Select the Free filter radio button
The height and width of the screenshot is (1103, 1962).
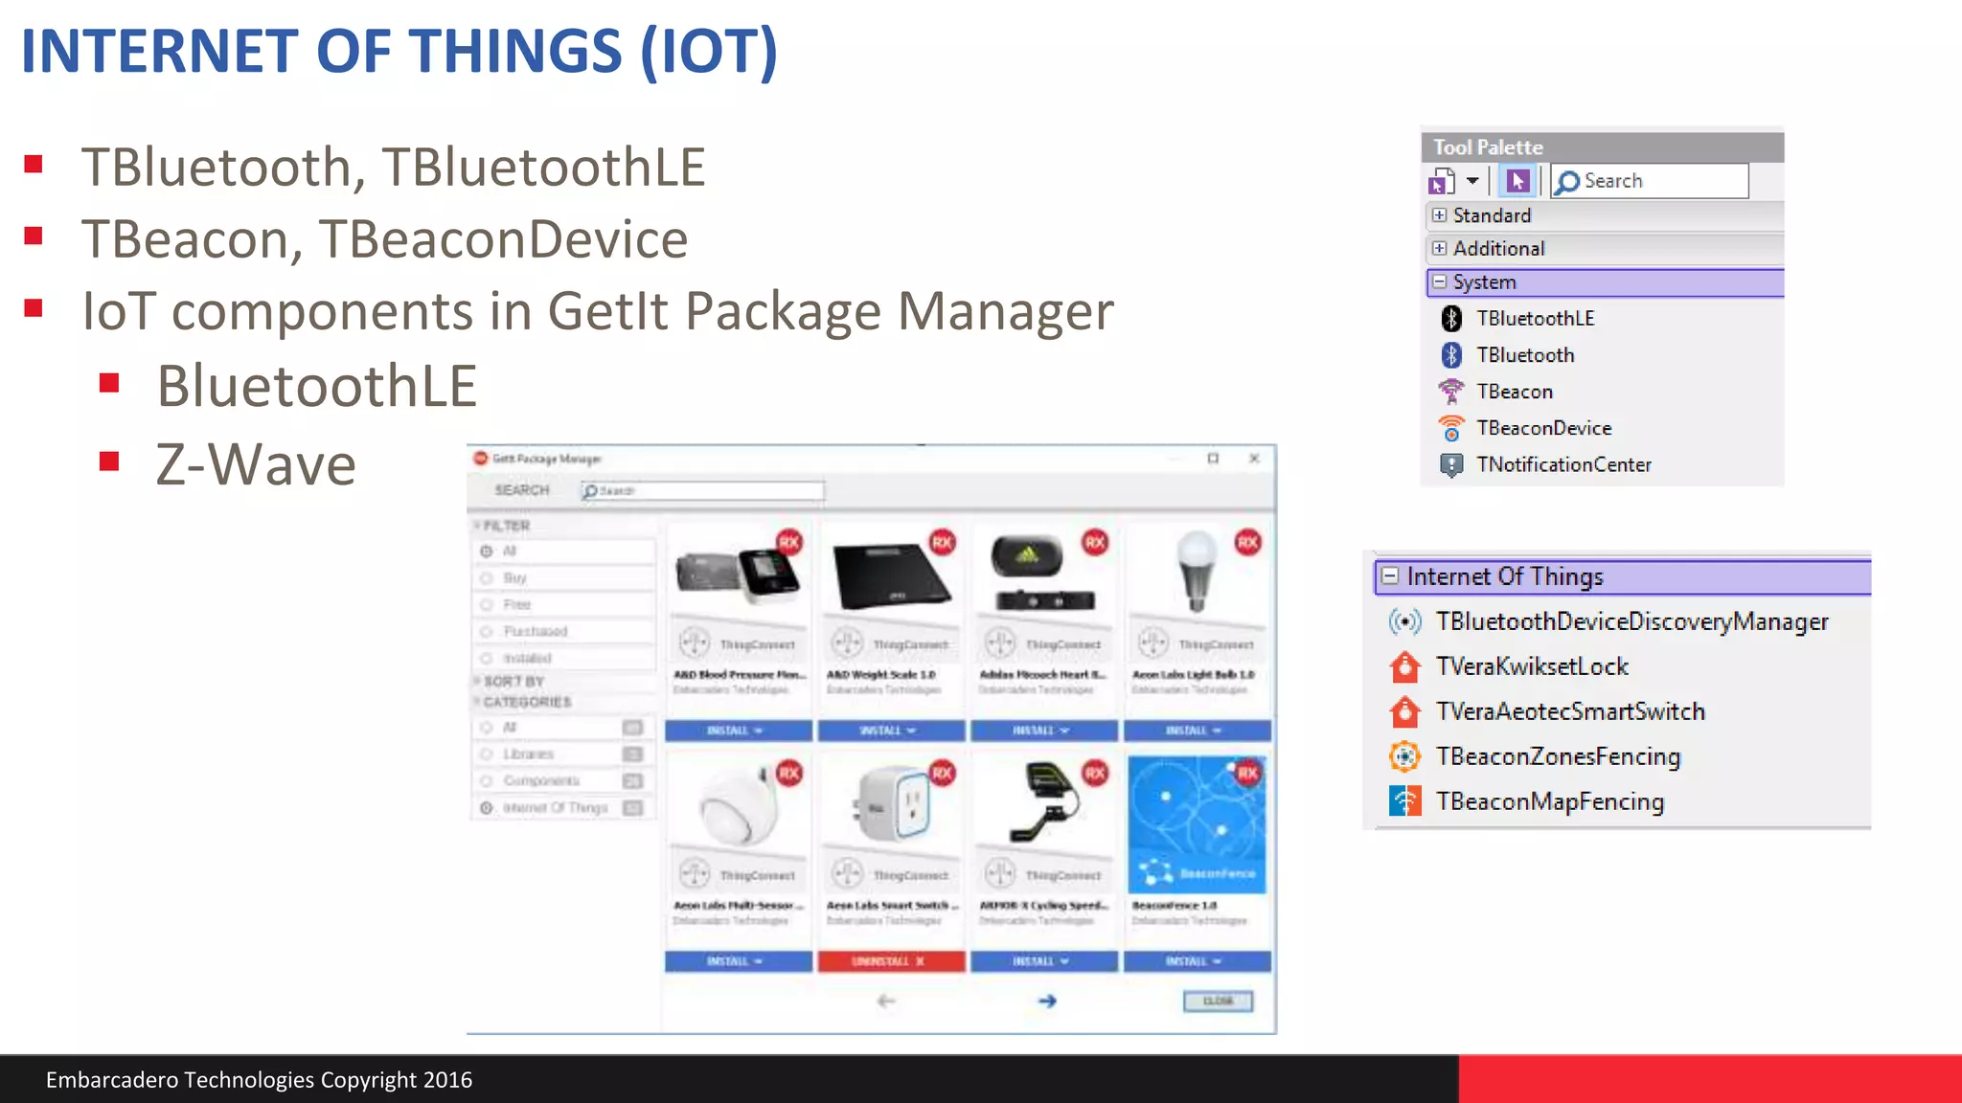pos(487,605)
